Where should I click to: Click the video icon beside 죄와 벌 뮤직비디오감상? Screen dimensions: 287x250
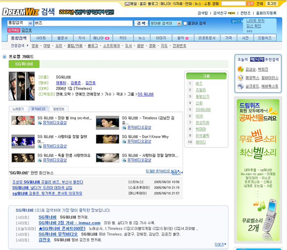click(39, 123)
